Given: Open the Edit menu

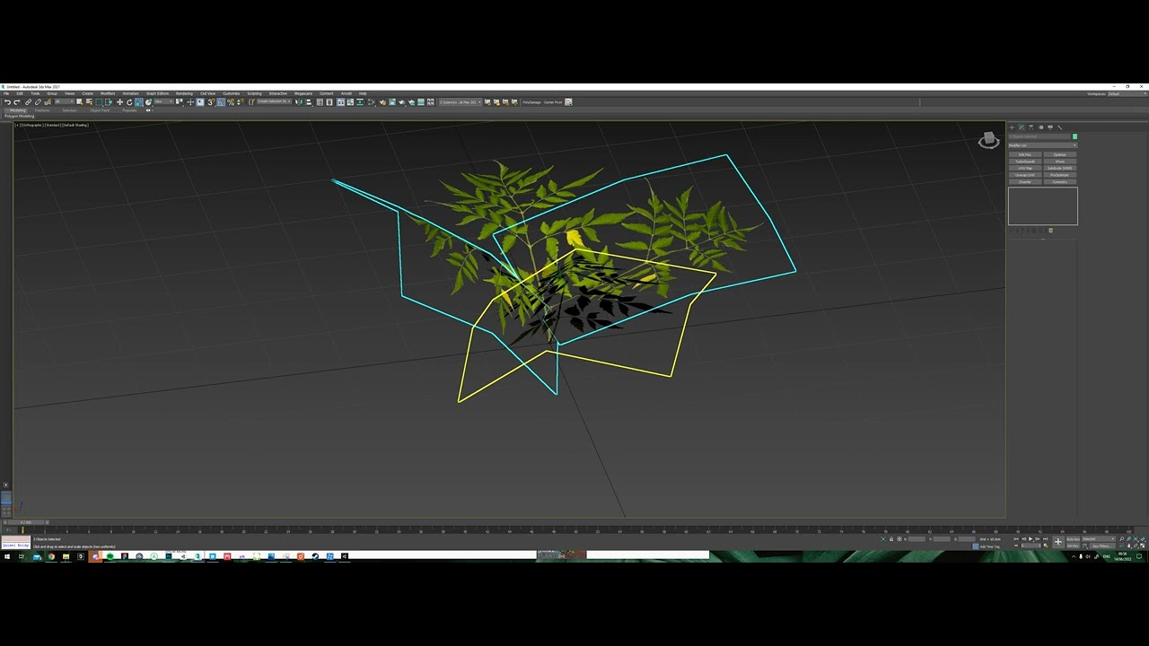Looking at the screenshot, I should pyautogui.click(x=20, y=93).
